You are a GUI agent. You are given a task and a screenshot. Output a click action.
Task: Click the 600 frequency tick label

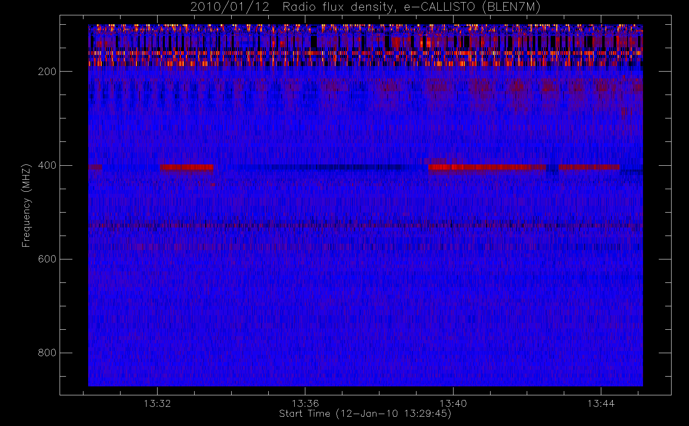47,259
